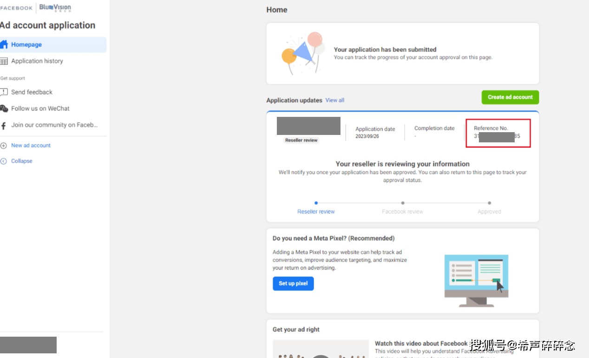Screen dimensions: 589x358
Task: Collapse the sidebar
Action: pos(22,161)
